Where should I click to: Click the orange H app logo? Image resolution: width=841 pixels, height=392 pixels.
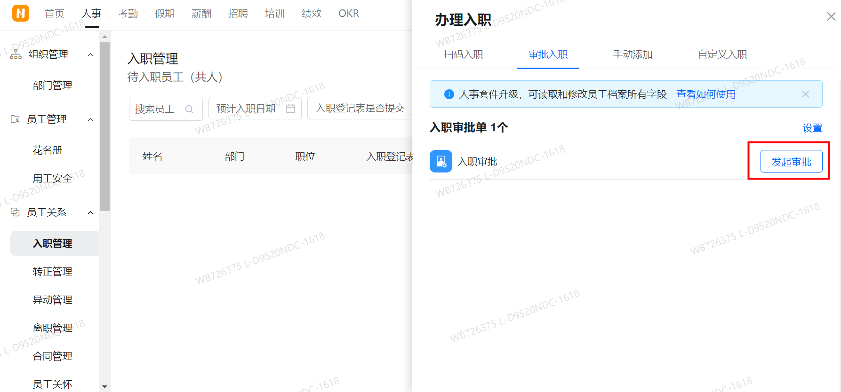(20, 13)
